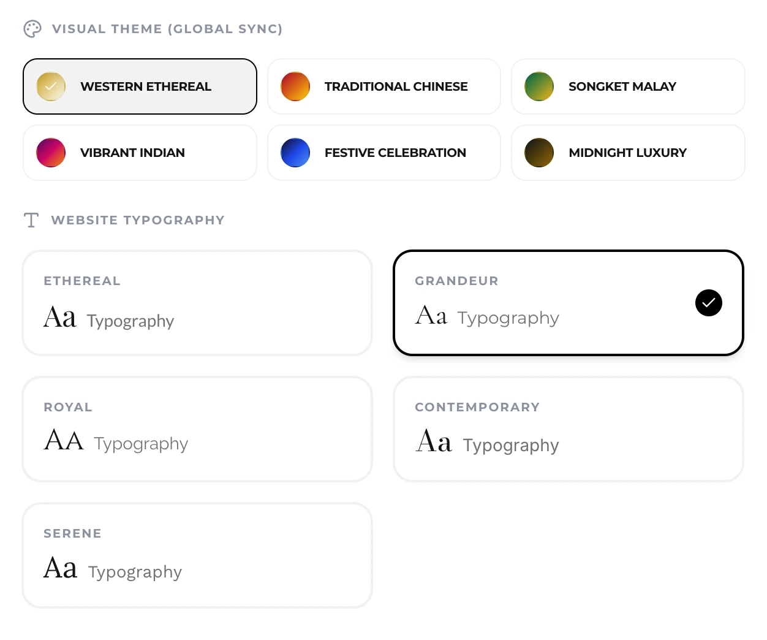The width and height of the screenshot is (767, 640).
Task: Select the Contemporary typography card
Action: click(568, 429)
